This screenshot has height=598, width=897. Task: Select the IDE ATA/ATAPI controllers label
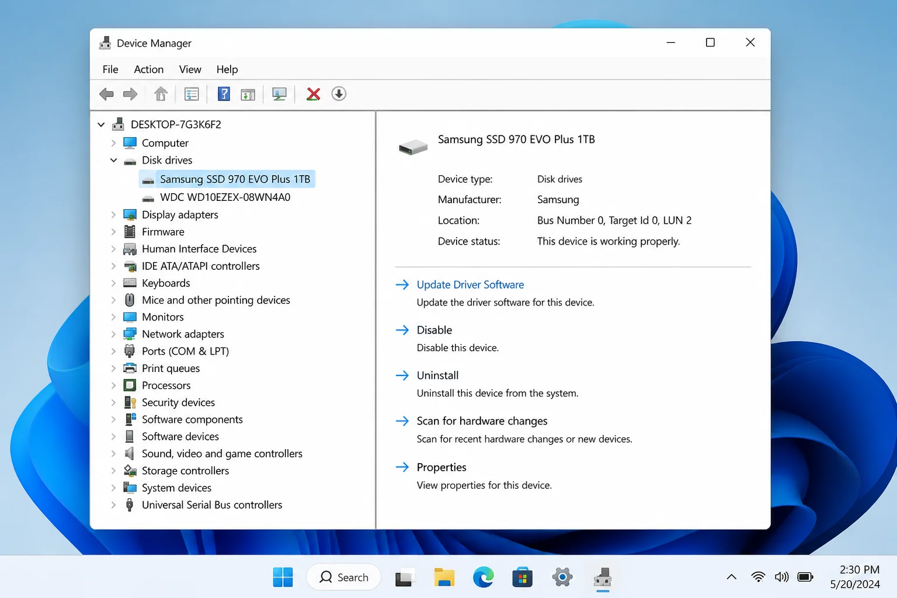pos(200,266)
